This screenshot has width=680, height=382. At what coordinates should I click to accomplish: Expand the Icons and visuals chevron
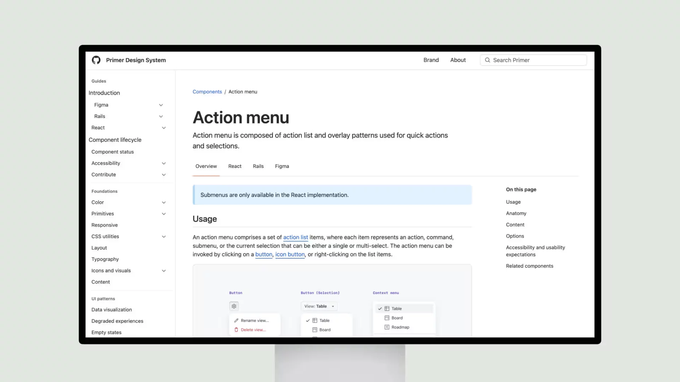tap(164, 271)
